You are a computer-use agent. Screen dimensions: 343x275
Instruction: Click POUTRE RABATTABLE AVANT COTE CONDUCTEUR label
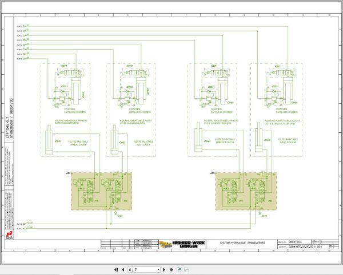(282, 122)
